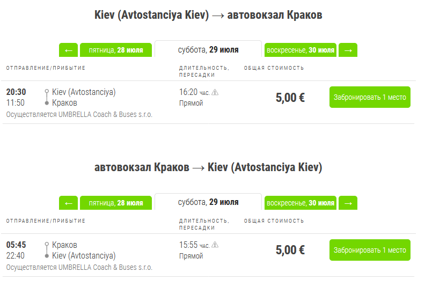Viewport: 425px width, 287px height.
Task: Click next-day arrow for Kiev to Kraków route
Action: (x=348, y=50)
